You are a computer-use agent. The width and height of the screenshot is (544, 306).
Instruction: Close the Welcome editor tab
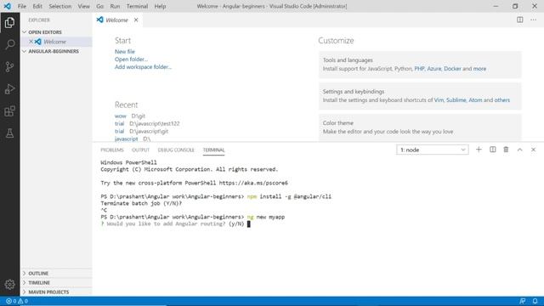click(x=136, y=20)
